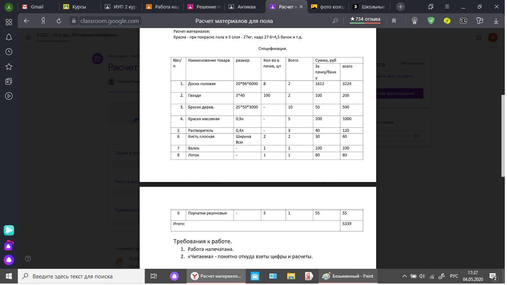
Task: Close the active Расчет tab
Action: [x=301, y=7]
